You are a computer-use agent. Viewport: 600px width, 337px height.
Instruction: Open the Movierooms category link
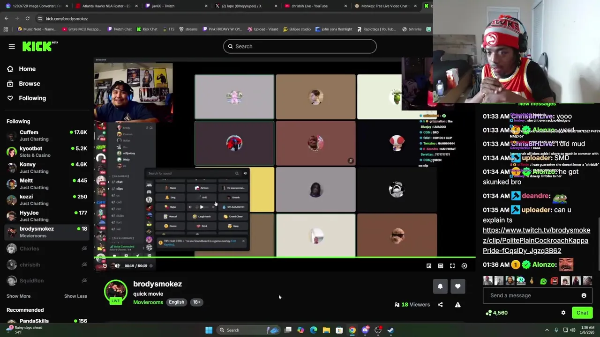click(x=148, y=302)
